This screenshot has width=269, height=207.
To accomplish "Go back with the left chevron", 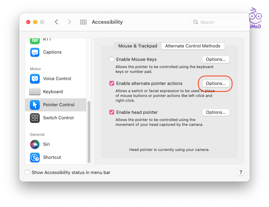I will (x=57, y=22).
